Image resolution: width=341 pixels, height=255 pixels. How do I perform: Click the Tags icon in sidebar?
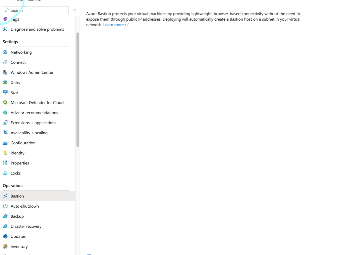click(x=5, y=19)
